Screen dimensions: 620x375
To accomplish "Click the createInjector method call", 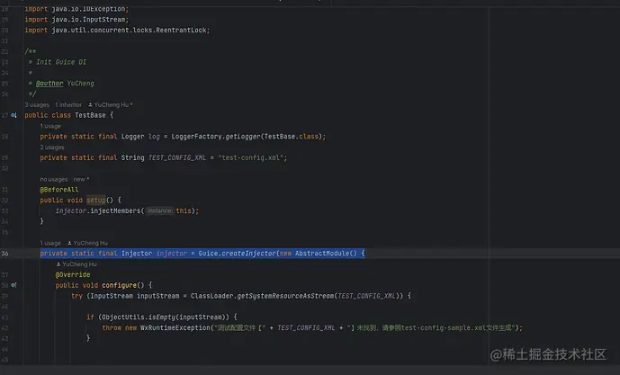I will 248,254.
